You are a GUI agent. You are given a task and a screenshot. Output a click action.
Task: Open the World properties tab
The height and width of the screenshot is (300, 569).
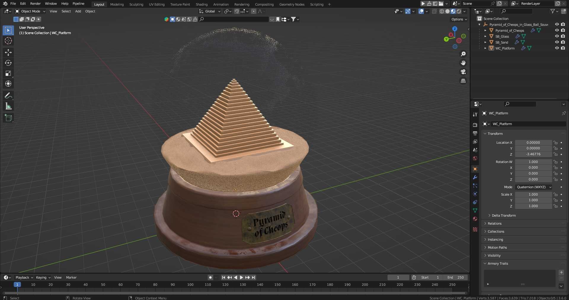475,158
